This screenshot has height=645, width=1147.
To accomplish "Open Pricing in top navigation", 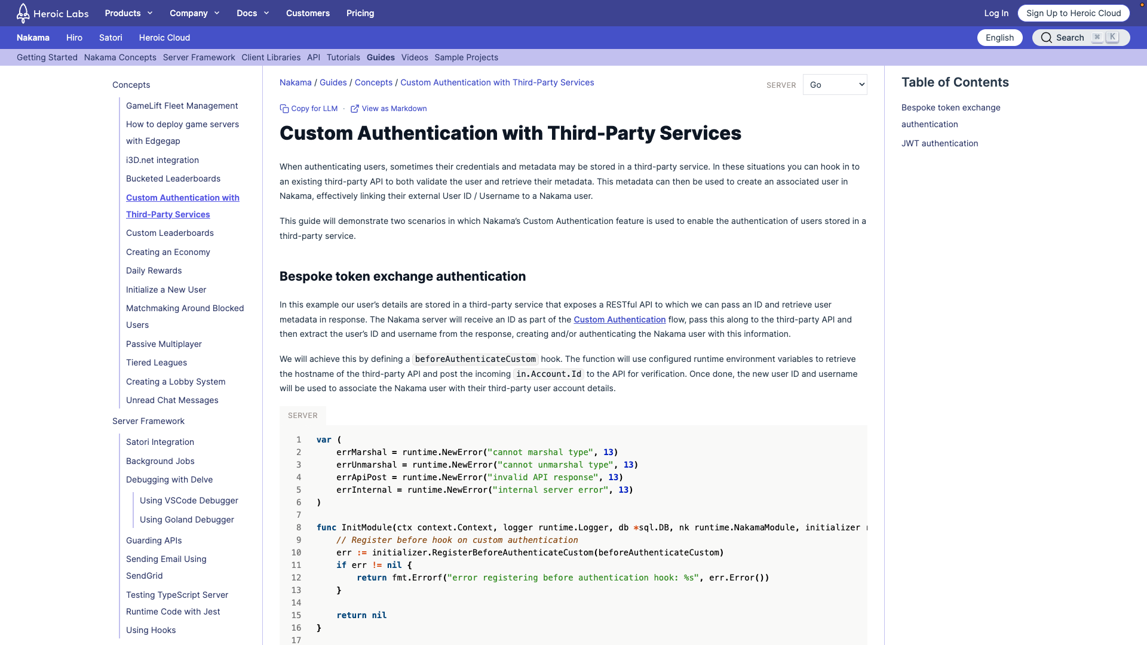I will click(x=360, y=13).
